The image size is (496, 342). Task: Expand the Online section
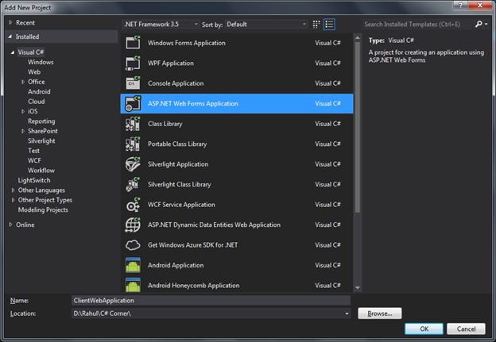point(10,225)
